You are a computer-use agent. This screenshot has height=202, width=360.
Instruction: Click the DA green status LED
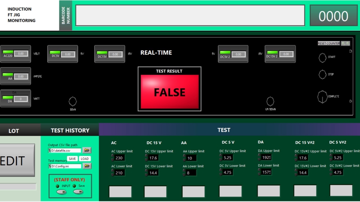[8, 97]
